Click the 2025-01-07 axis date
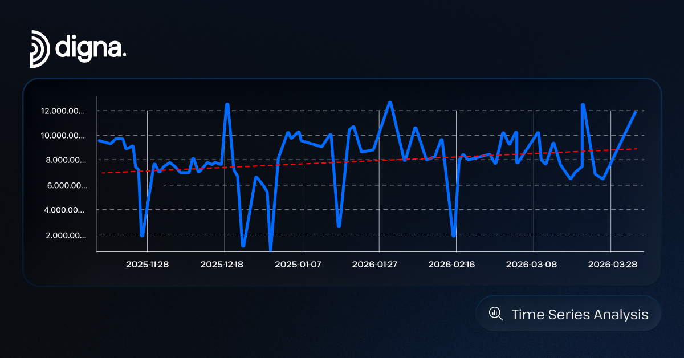Image resolution: width=684 pixels, height=358 pixels. coord(298,265)
